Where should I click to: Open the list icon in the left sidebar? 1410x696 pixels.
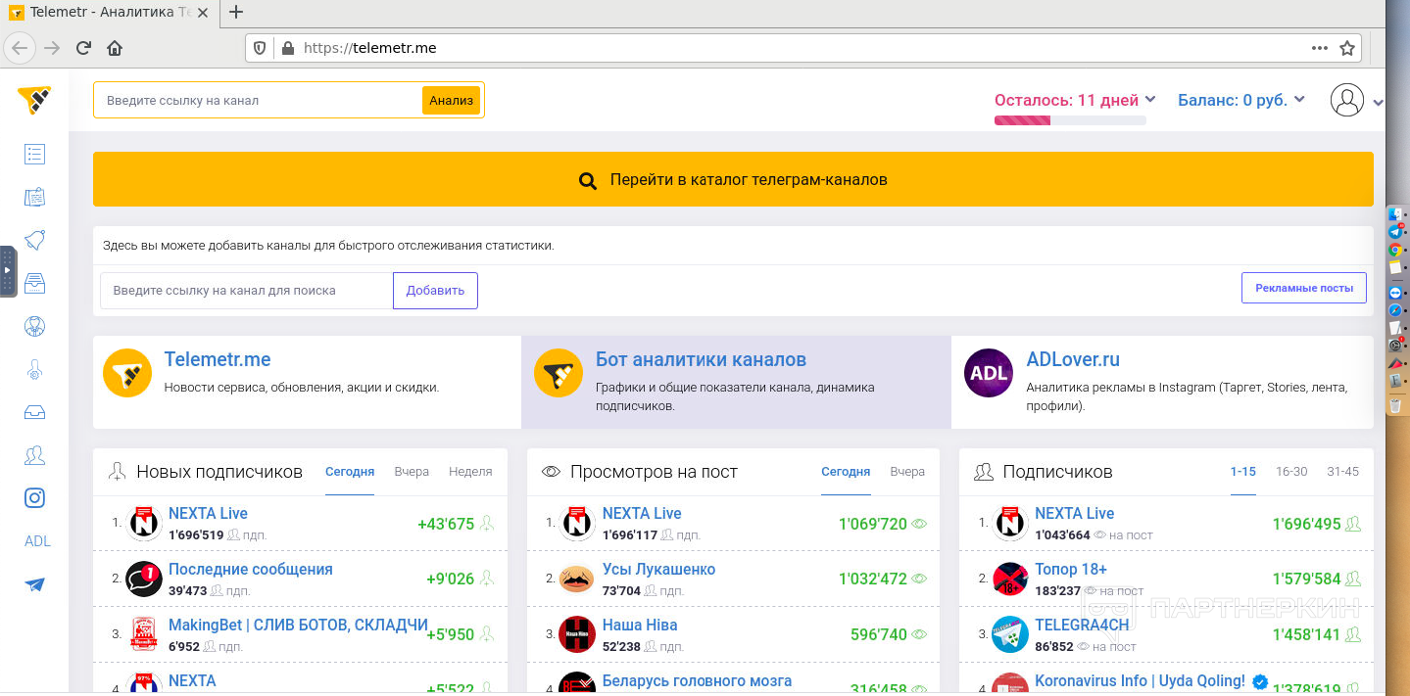34,154
